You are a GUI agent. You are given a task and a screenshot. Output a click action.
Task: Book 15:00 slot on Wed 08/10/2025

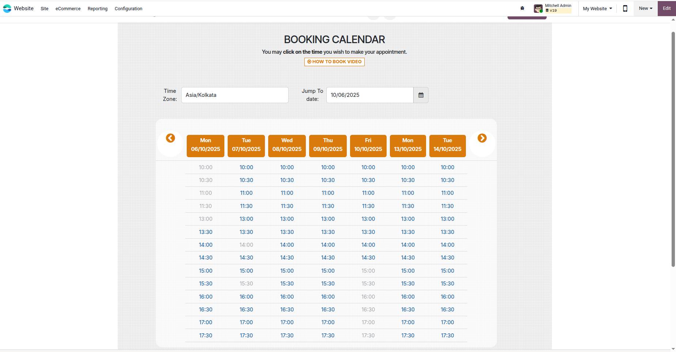coord(287,271)
